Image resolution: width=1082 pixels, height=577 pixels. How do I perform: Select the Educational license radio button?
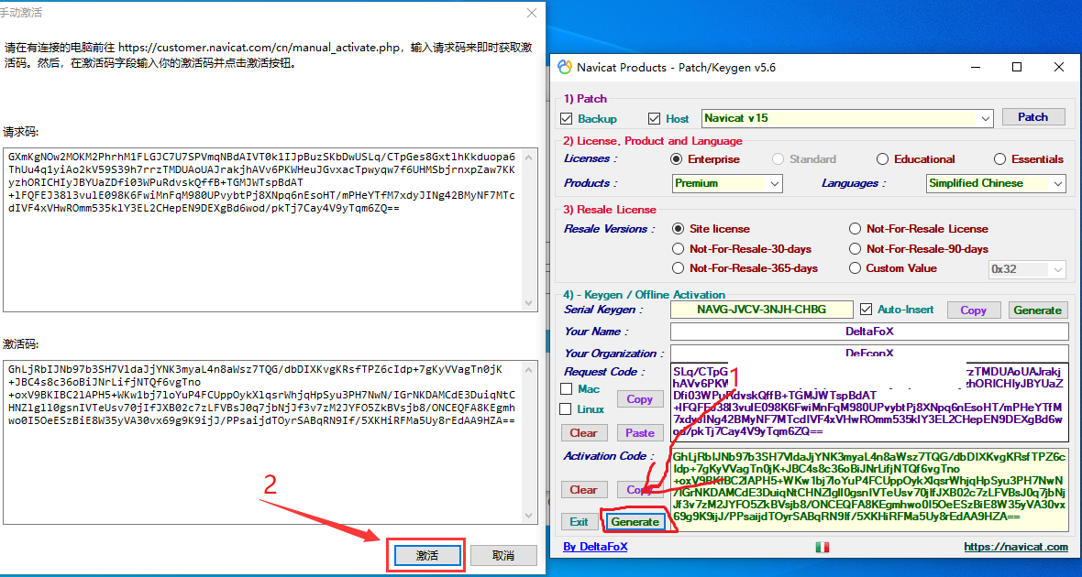(882, 159)
